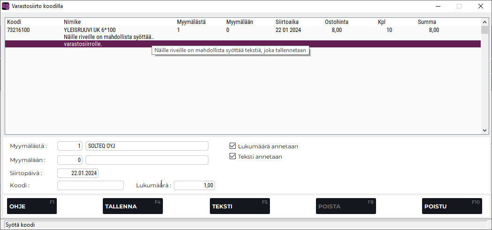Toggle the Teksti annetaan checkbox
492x230 pixels.
232,156
